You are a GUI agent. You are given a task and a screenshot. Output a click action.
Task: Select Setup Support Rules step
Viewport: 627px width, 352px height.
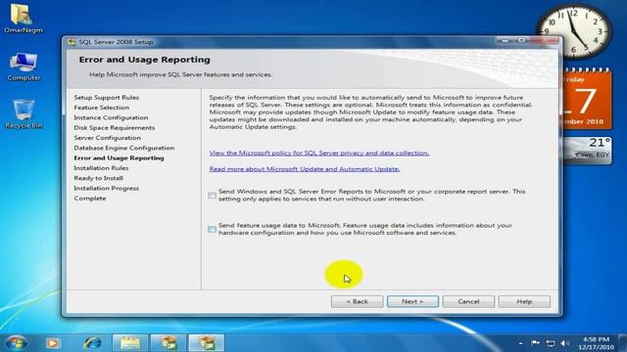click(107, 98)
